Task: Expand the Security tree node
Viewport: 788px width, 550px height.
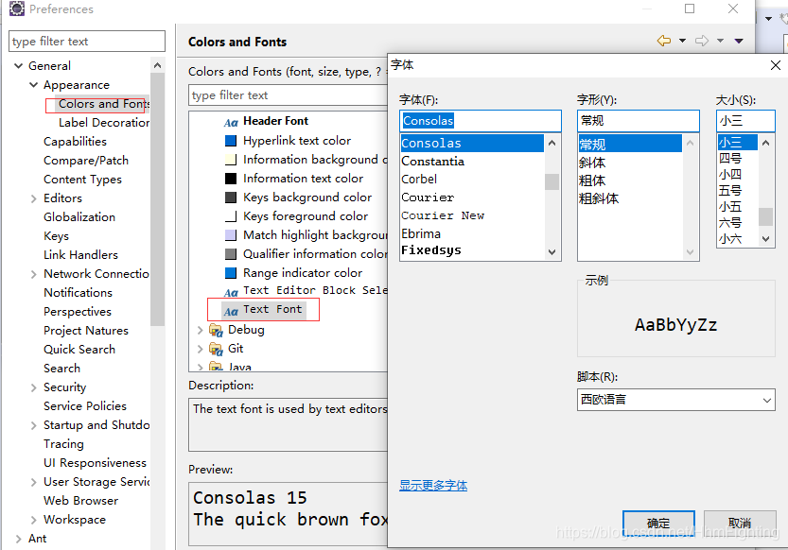Action: (x=34, y=387)
